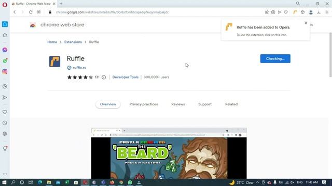This screenshot has height=186, width=332.
Task: Click the 27°C Clear weather widget
Action: 242,182
